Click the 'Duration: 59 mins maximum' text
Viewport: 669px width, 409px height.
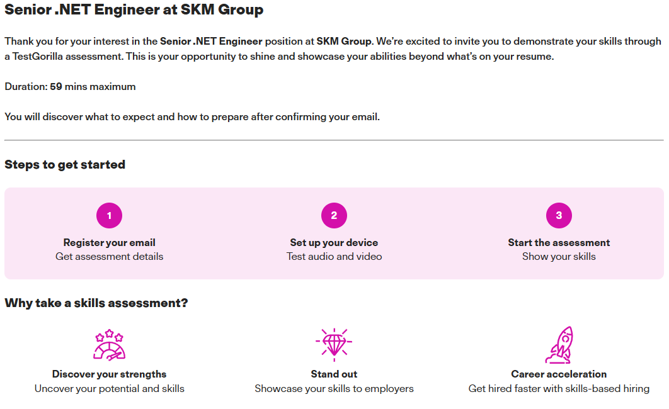[70, 86]
